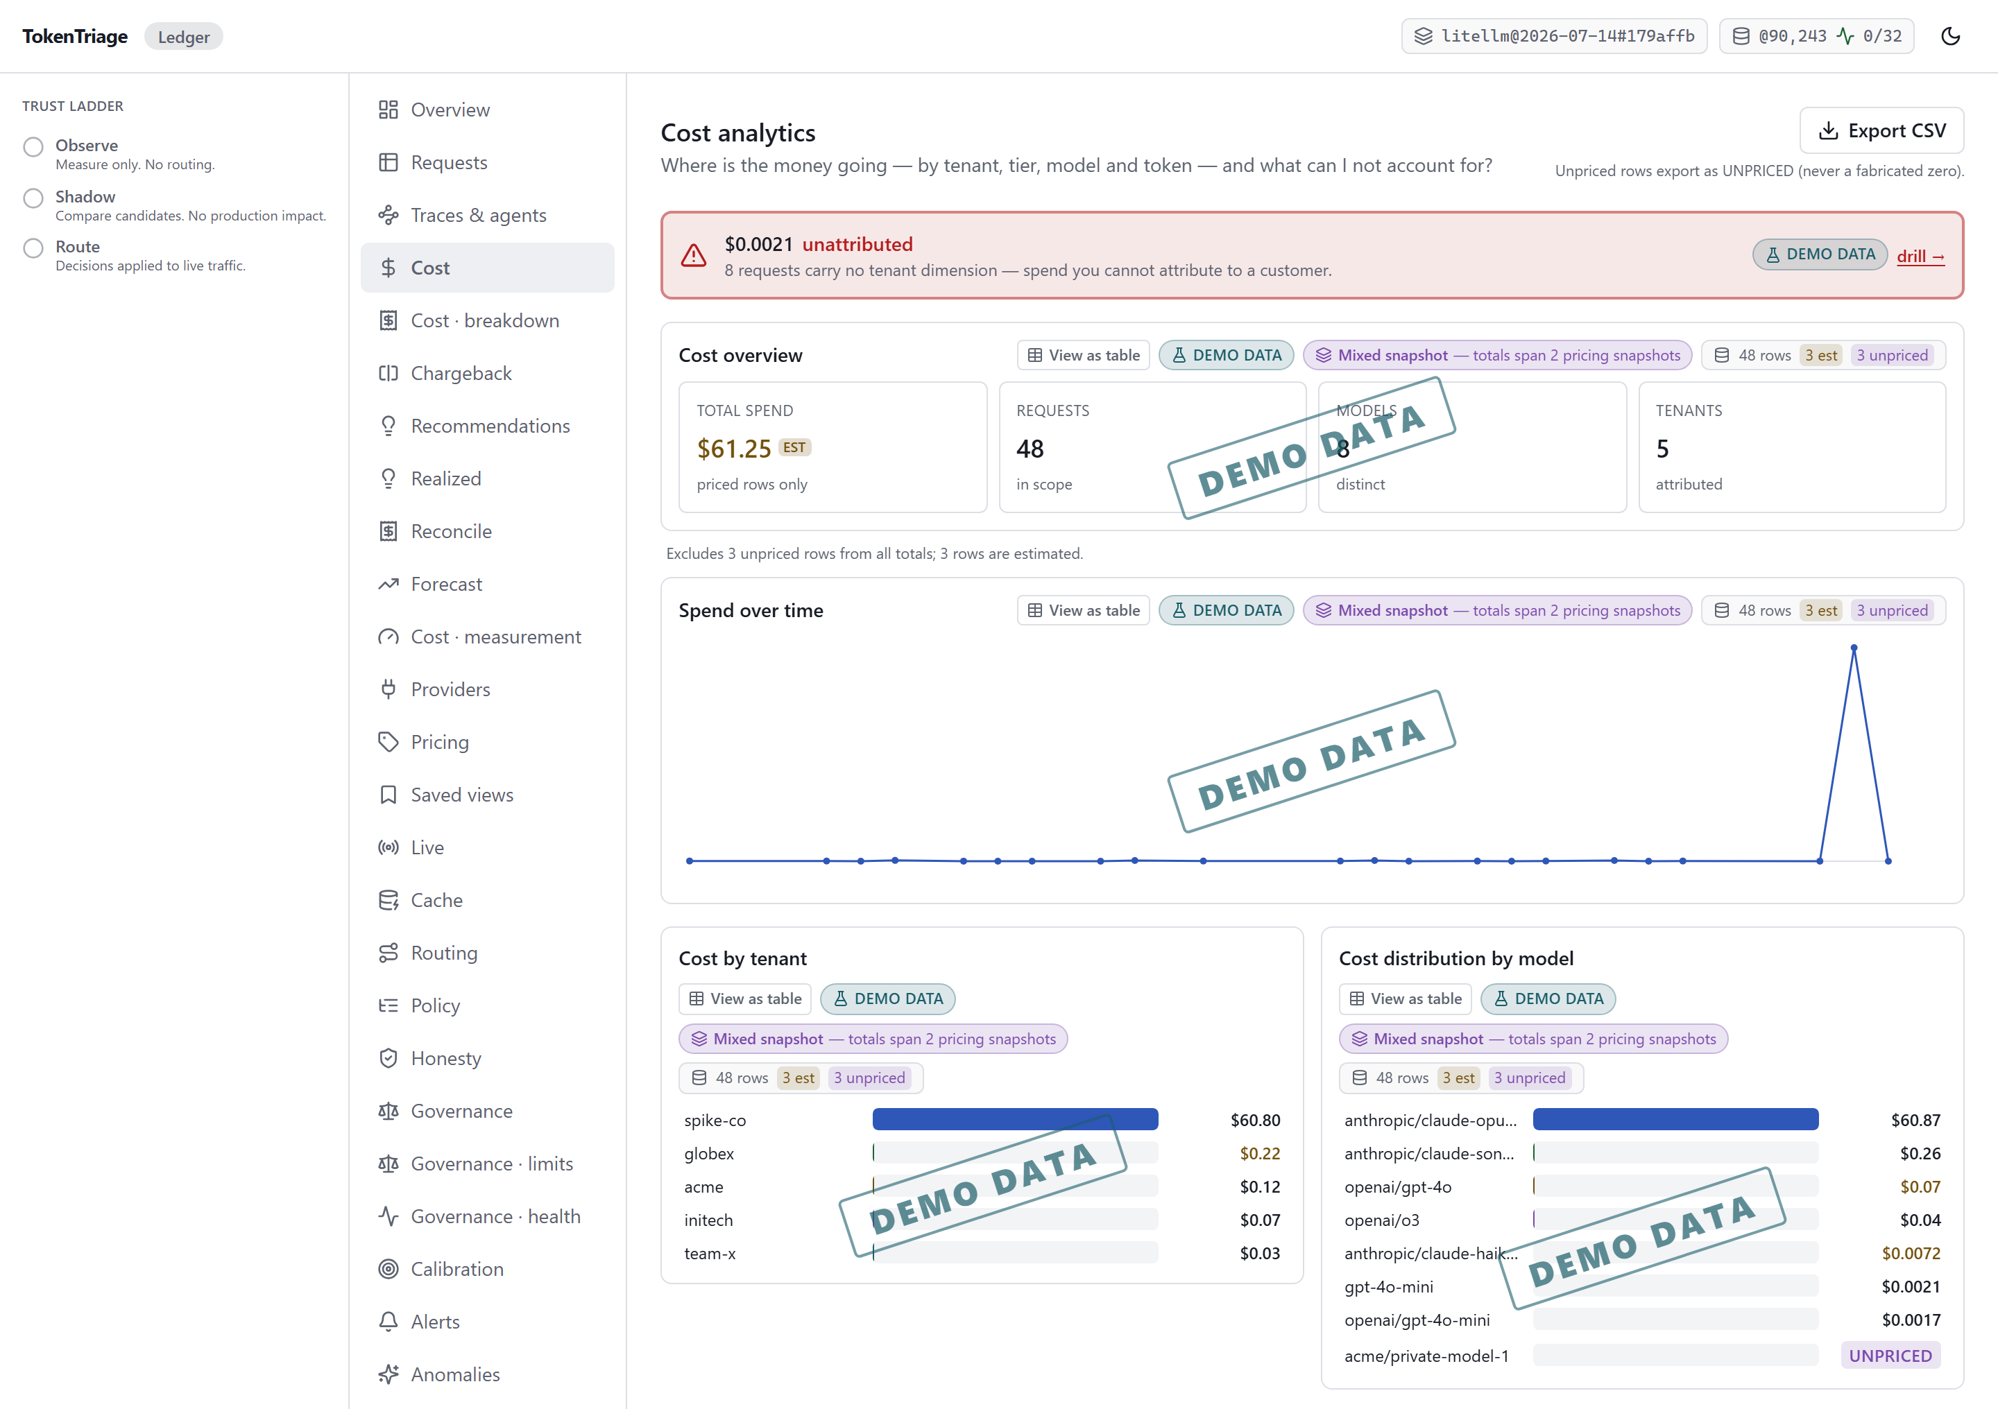Click the 3 unpriced chip in Spend over time
Image resolution: width=1998 pixels, height=1409 pixels.
[x=1892, y=611]
